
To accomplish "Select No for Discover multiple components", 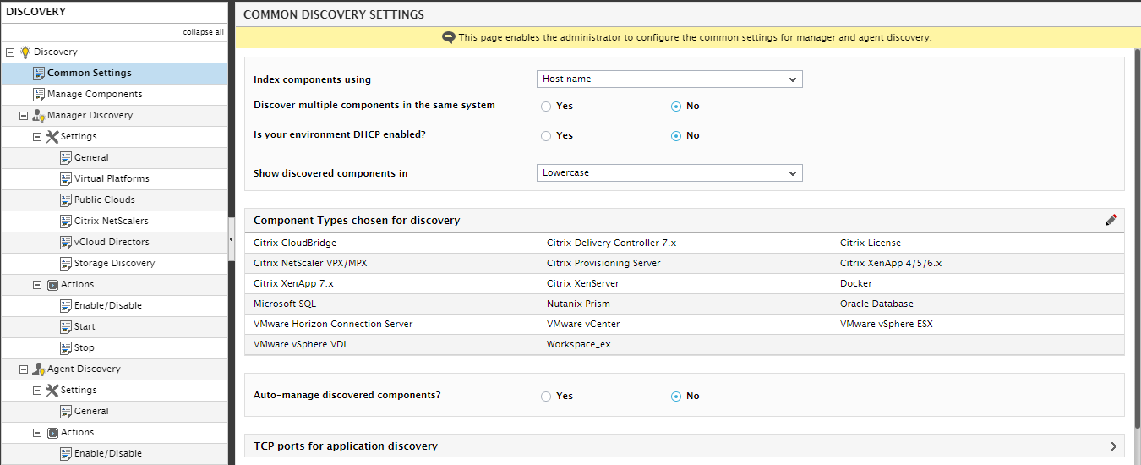I will 676,107.
